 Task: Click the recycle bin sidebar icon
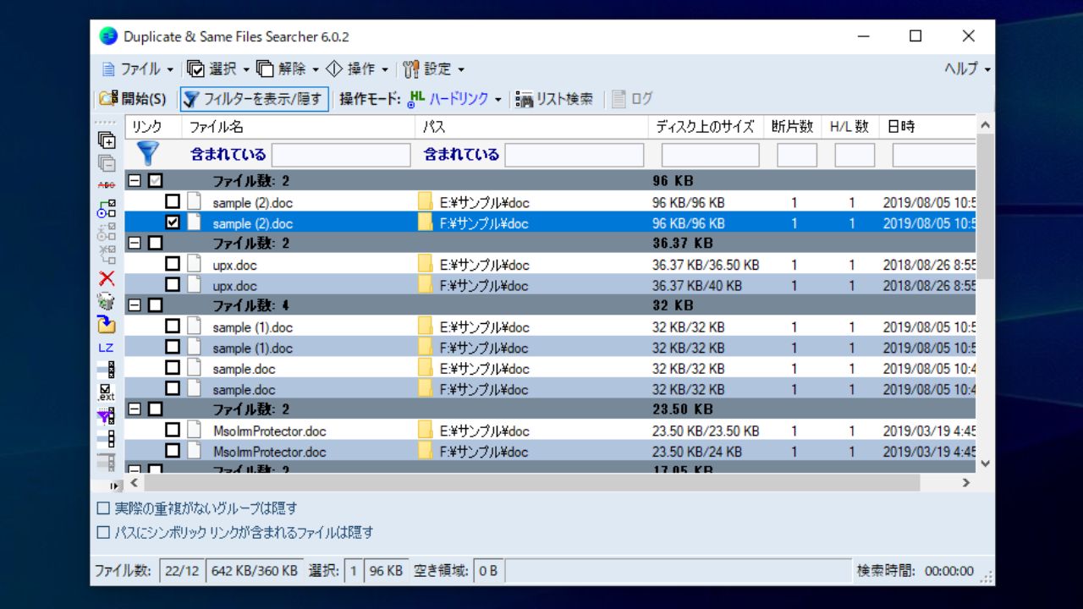pyautogui.click(x=107, y=301)
